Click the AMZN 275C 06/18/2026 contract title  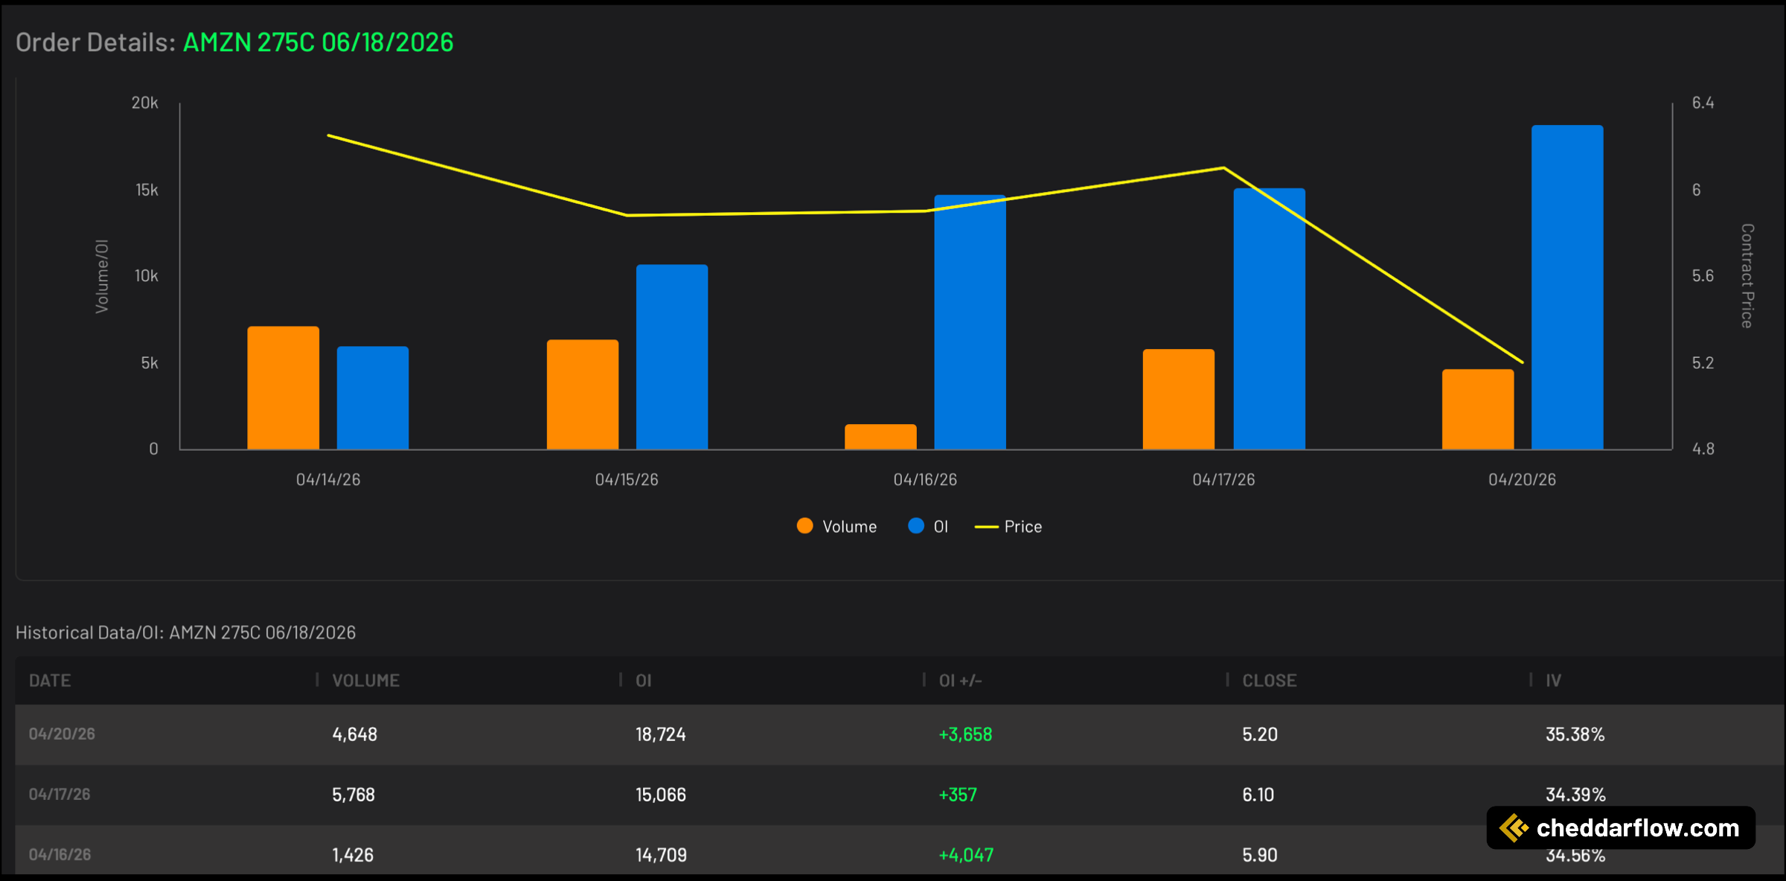click(x=318, y=42)
